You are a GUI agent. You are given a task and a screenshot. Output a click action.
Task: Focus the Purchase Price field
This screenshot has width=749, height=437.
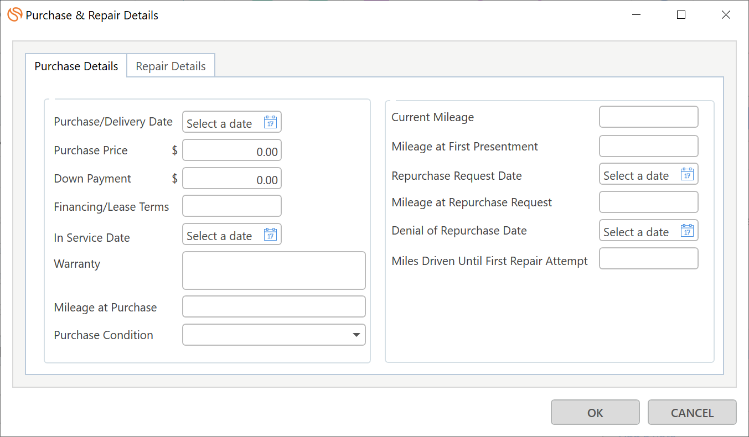[x=232, y=150]
